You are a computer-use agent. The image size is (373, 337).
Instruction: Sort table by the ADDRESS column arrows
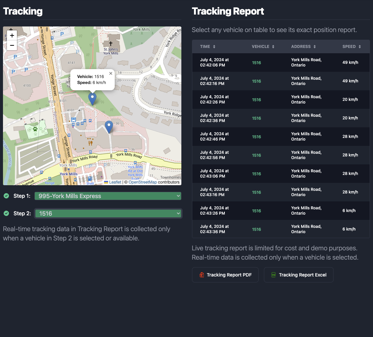[315, 47]
